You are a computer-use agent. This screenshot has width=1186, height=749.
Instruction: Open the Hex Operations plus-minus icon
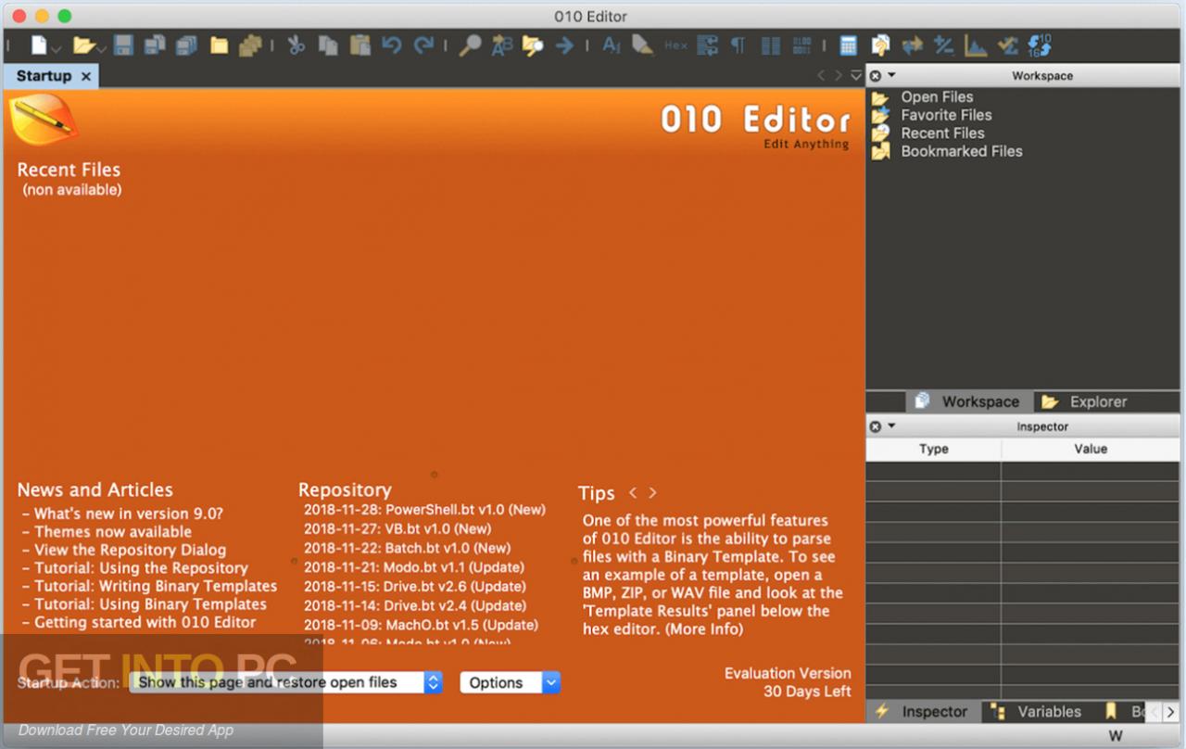(944, 44)
